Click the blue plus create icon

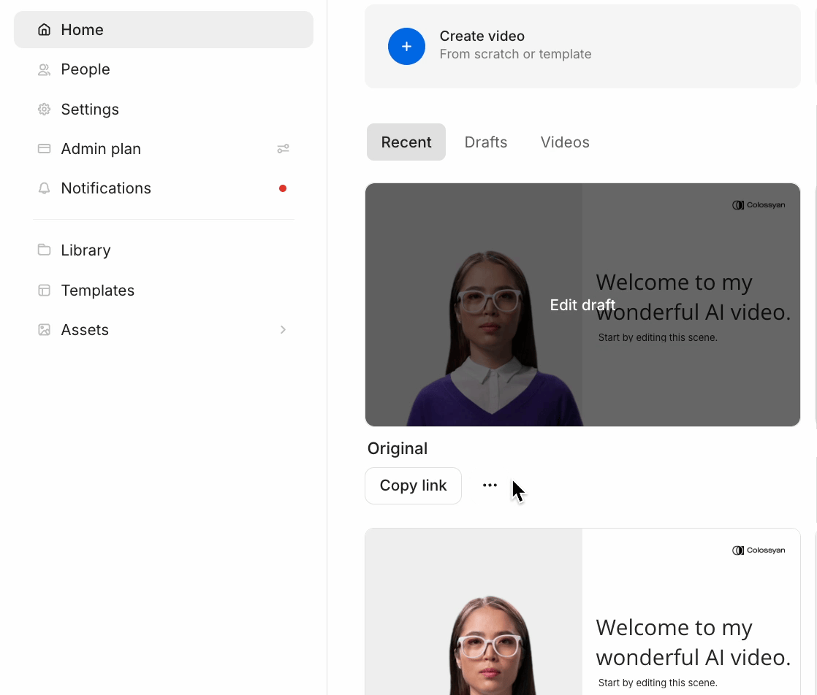(406, 46)
